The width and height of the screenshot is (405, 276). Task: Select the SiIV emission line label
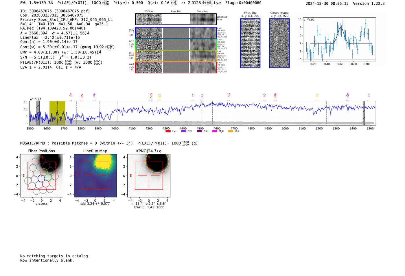(151, 96)
